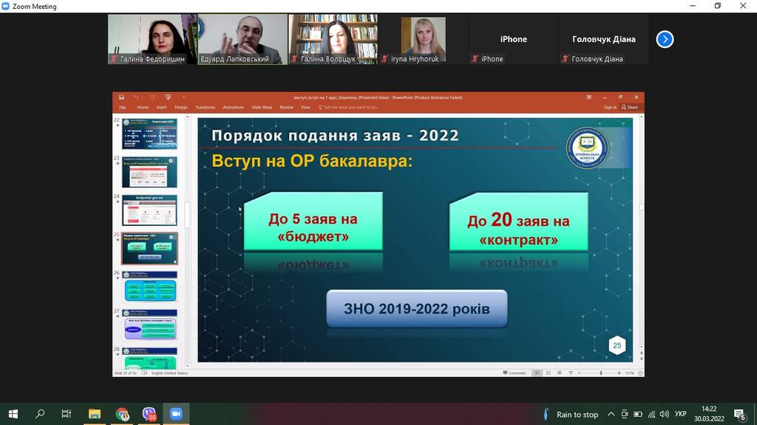This screenshot has height=425, width=757.
Task: Click the Zoom icon in the taskbar
Action: tap(175, 414)
